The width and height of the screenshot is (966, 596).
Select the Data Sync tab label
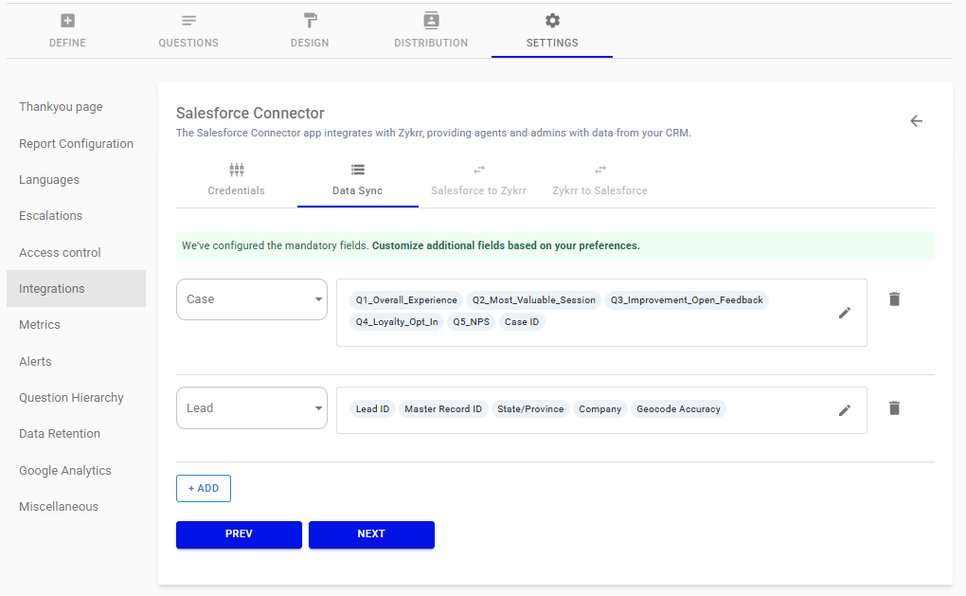357,191
